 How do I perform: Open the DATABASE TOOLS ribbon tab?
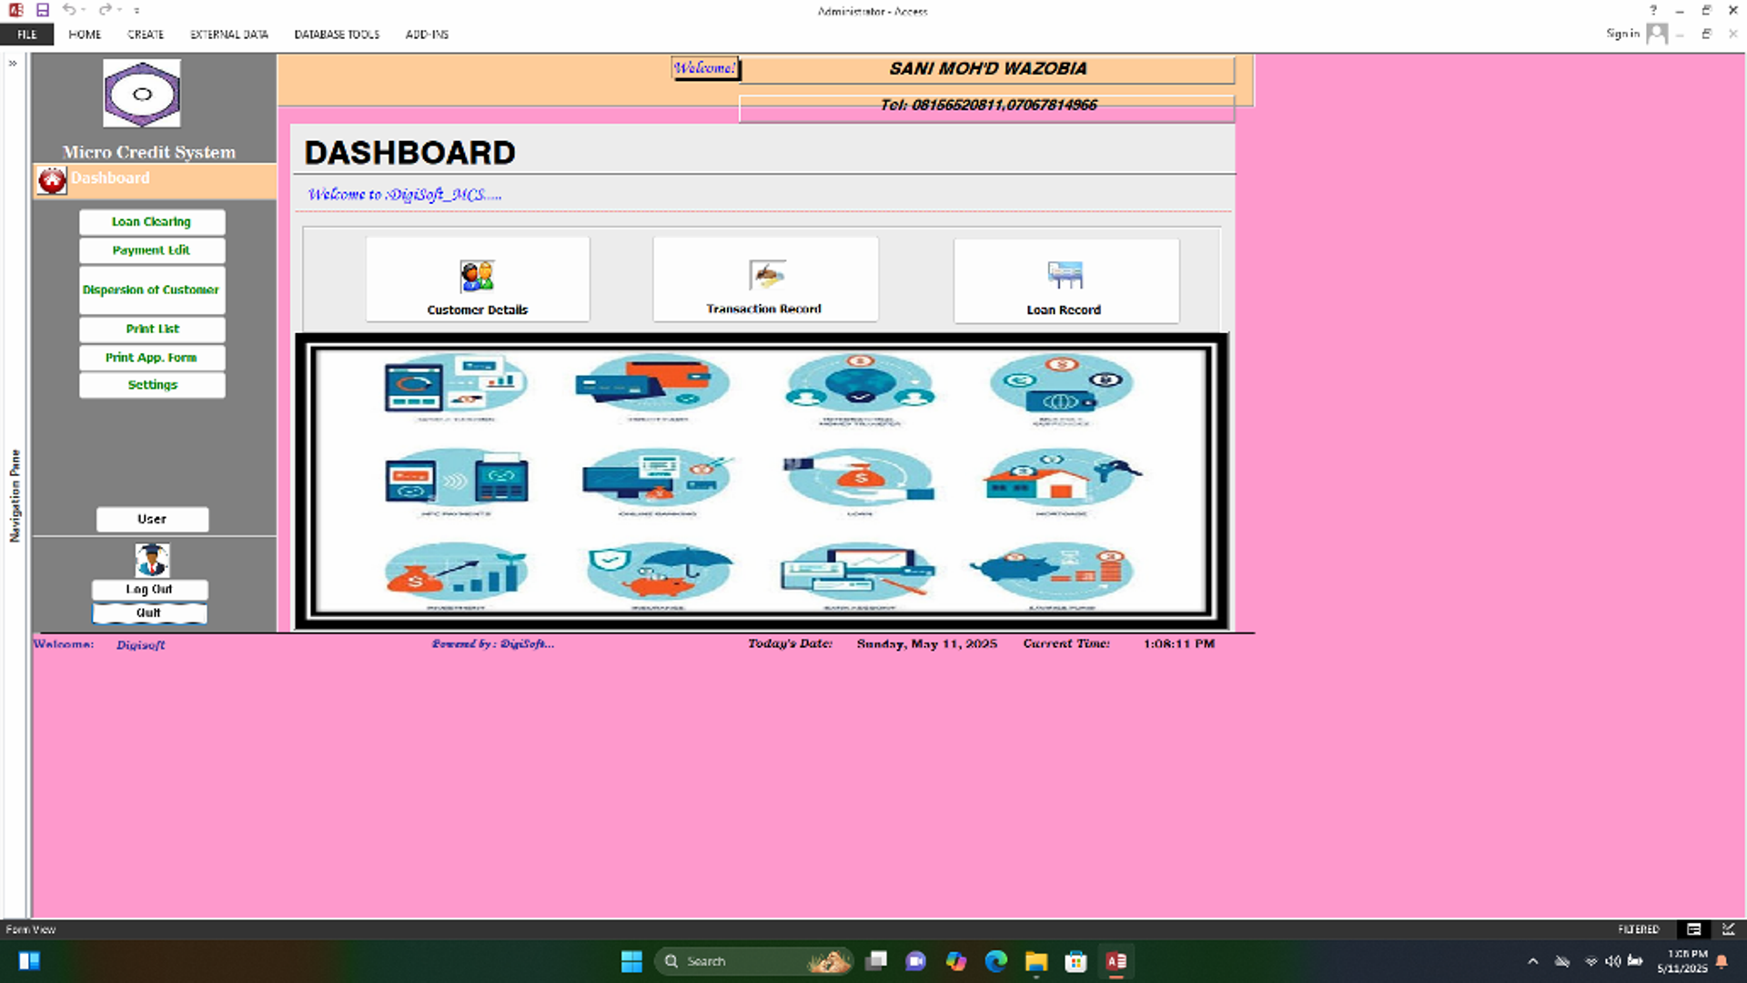[337, 35]
